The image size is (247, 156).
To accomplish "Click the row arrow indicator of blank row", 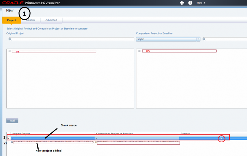I will (x=8, y=138).
